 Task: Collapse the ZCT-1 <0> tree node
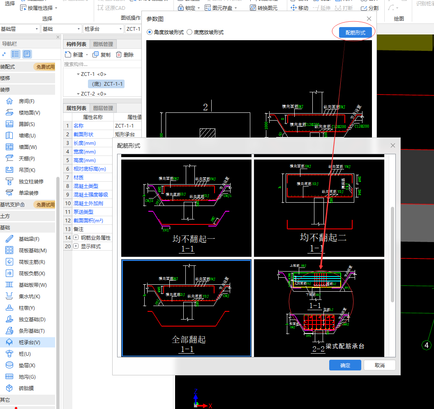(x=78, y=74)
